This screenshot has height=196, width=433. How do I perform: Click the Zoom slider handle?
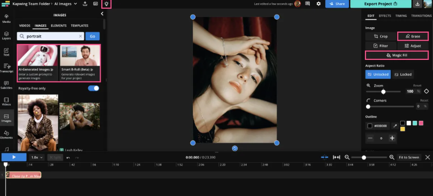383,91
